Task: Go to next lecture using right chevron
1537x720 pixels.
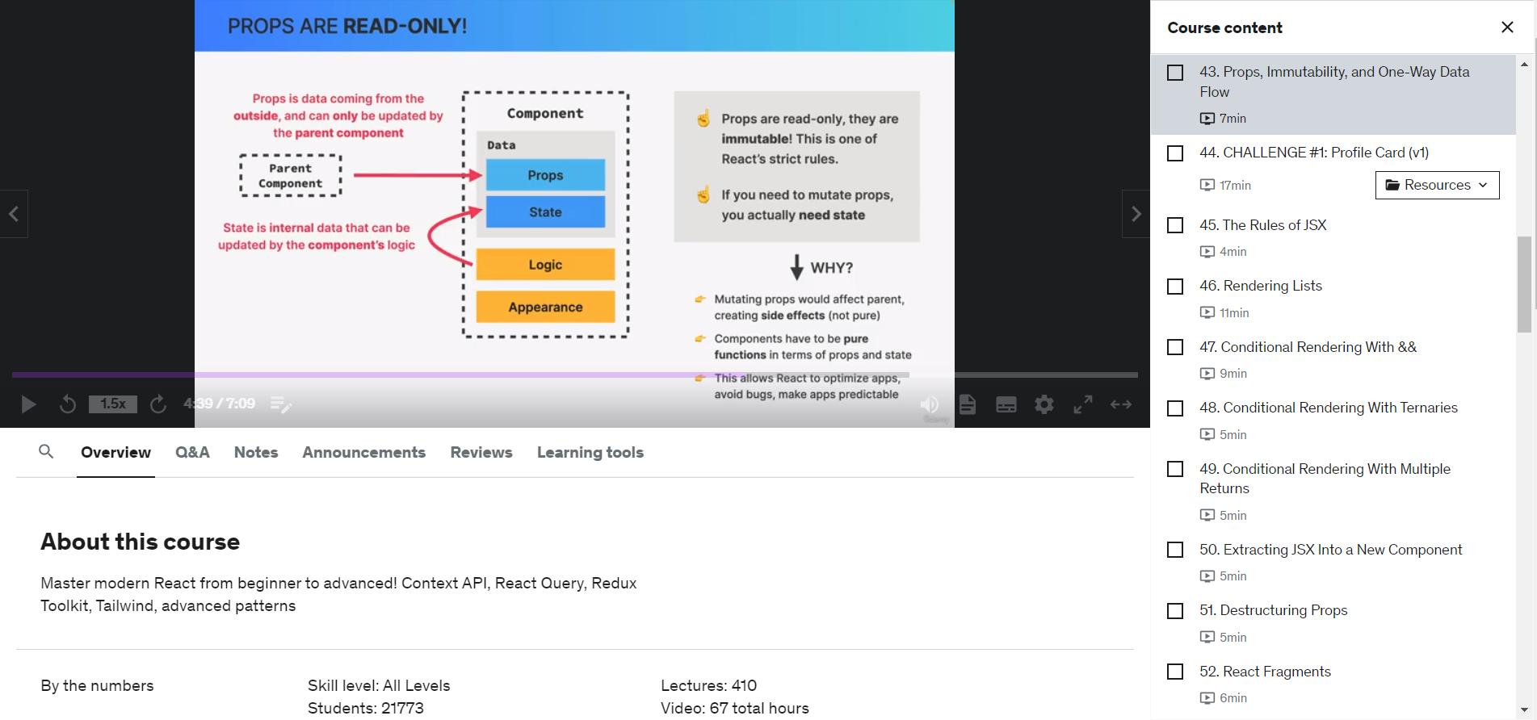Action: pyautogui.click(x=1136, y=214)
